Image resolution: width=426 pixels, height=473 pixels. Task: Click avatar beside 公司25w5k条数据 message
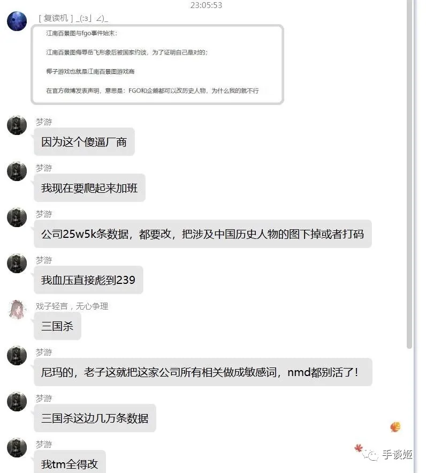(x=17, y=217)
